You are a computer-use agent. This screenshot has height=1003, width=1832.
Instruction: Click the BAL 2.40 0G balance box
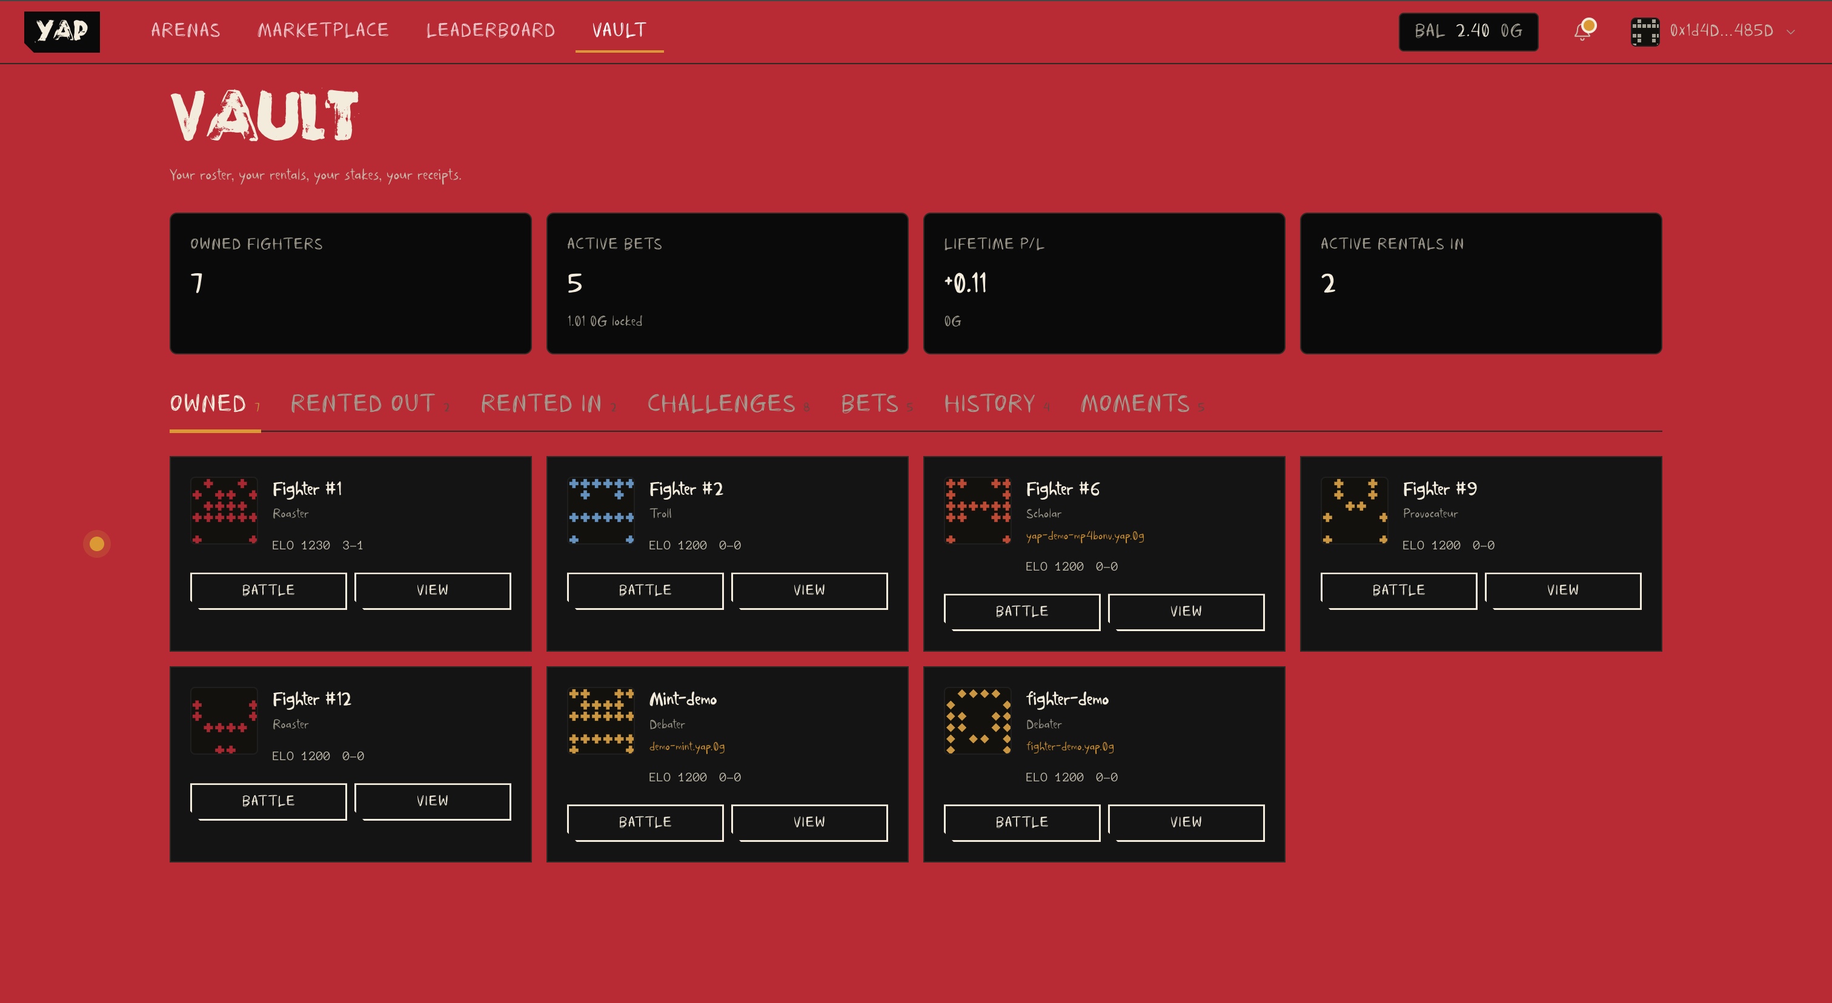pos(1468,31)
